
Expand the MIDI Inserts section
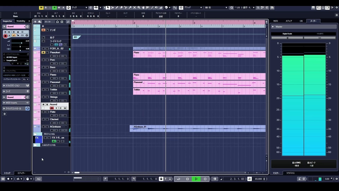point(16,103)
